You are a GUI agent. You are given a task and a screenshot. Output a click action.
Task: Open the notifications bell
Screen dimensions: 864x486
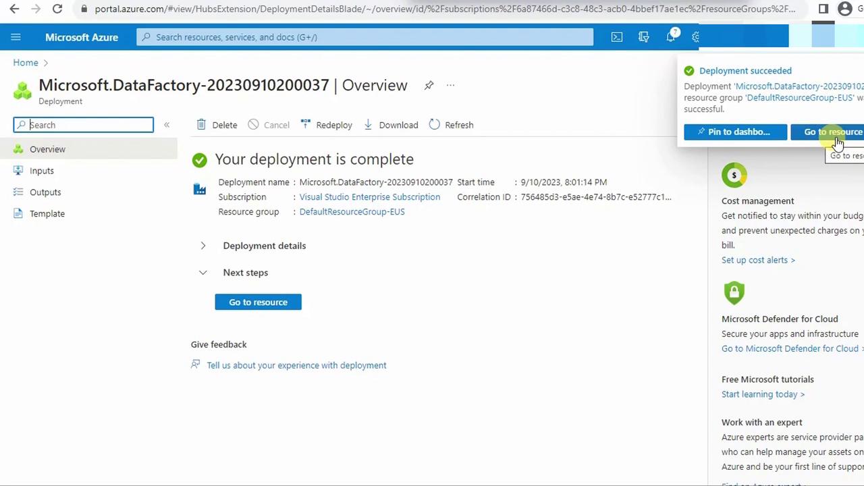[x=671, y=37]
